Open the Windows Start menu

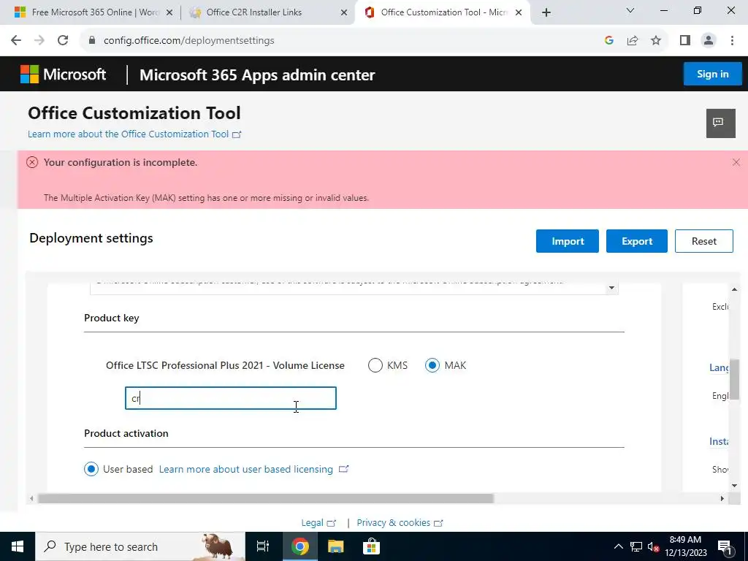click(x=18, y=546)
